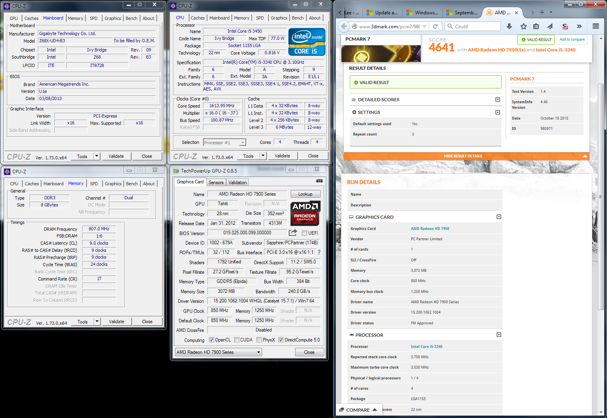This screenshot has height=418, width=607.
Task: Click the browser URL address field
Action: 389,27
